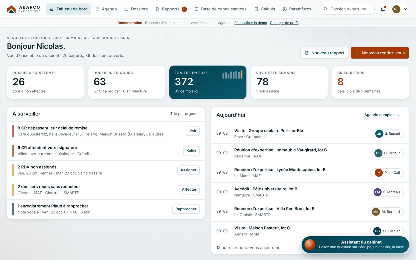Image resolution: width=416 pixels, height=260 pixels.
Task: Click the search field Dossier, expert
Action: pyautogui.click(x=347, y=9)
